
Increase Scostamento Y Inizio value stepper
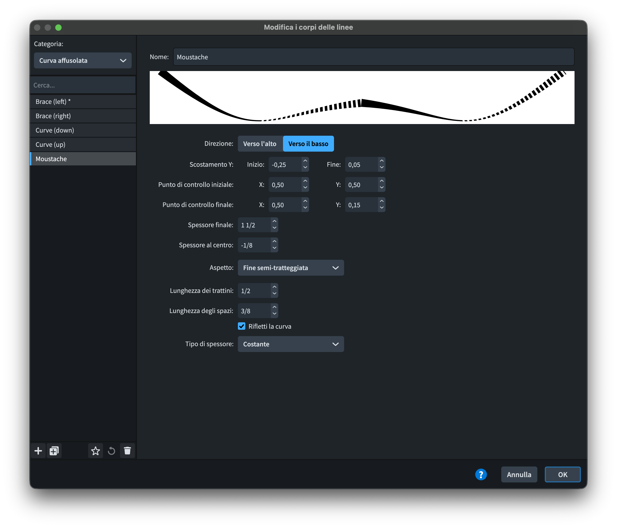click(x=305, y=161)
